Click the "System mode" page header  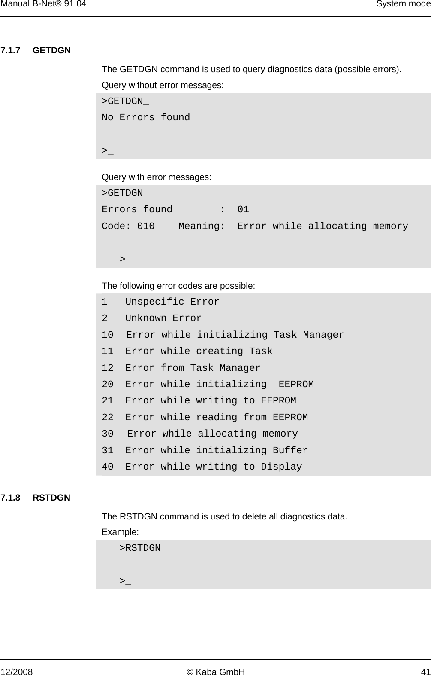point(403,4)
